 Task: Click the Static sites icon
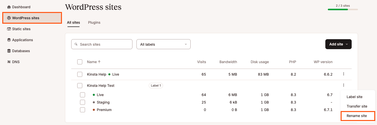[9, 29]
